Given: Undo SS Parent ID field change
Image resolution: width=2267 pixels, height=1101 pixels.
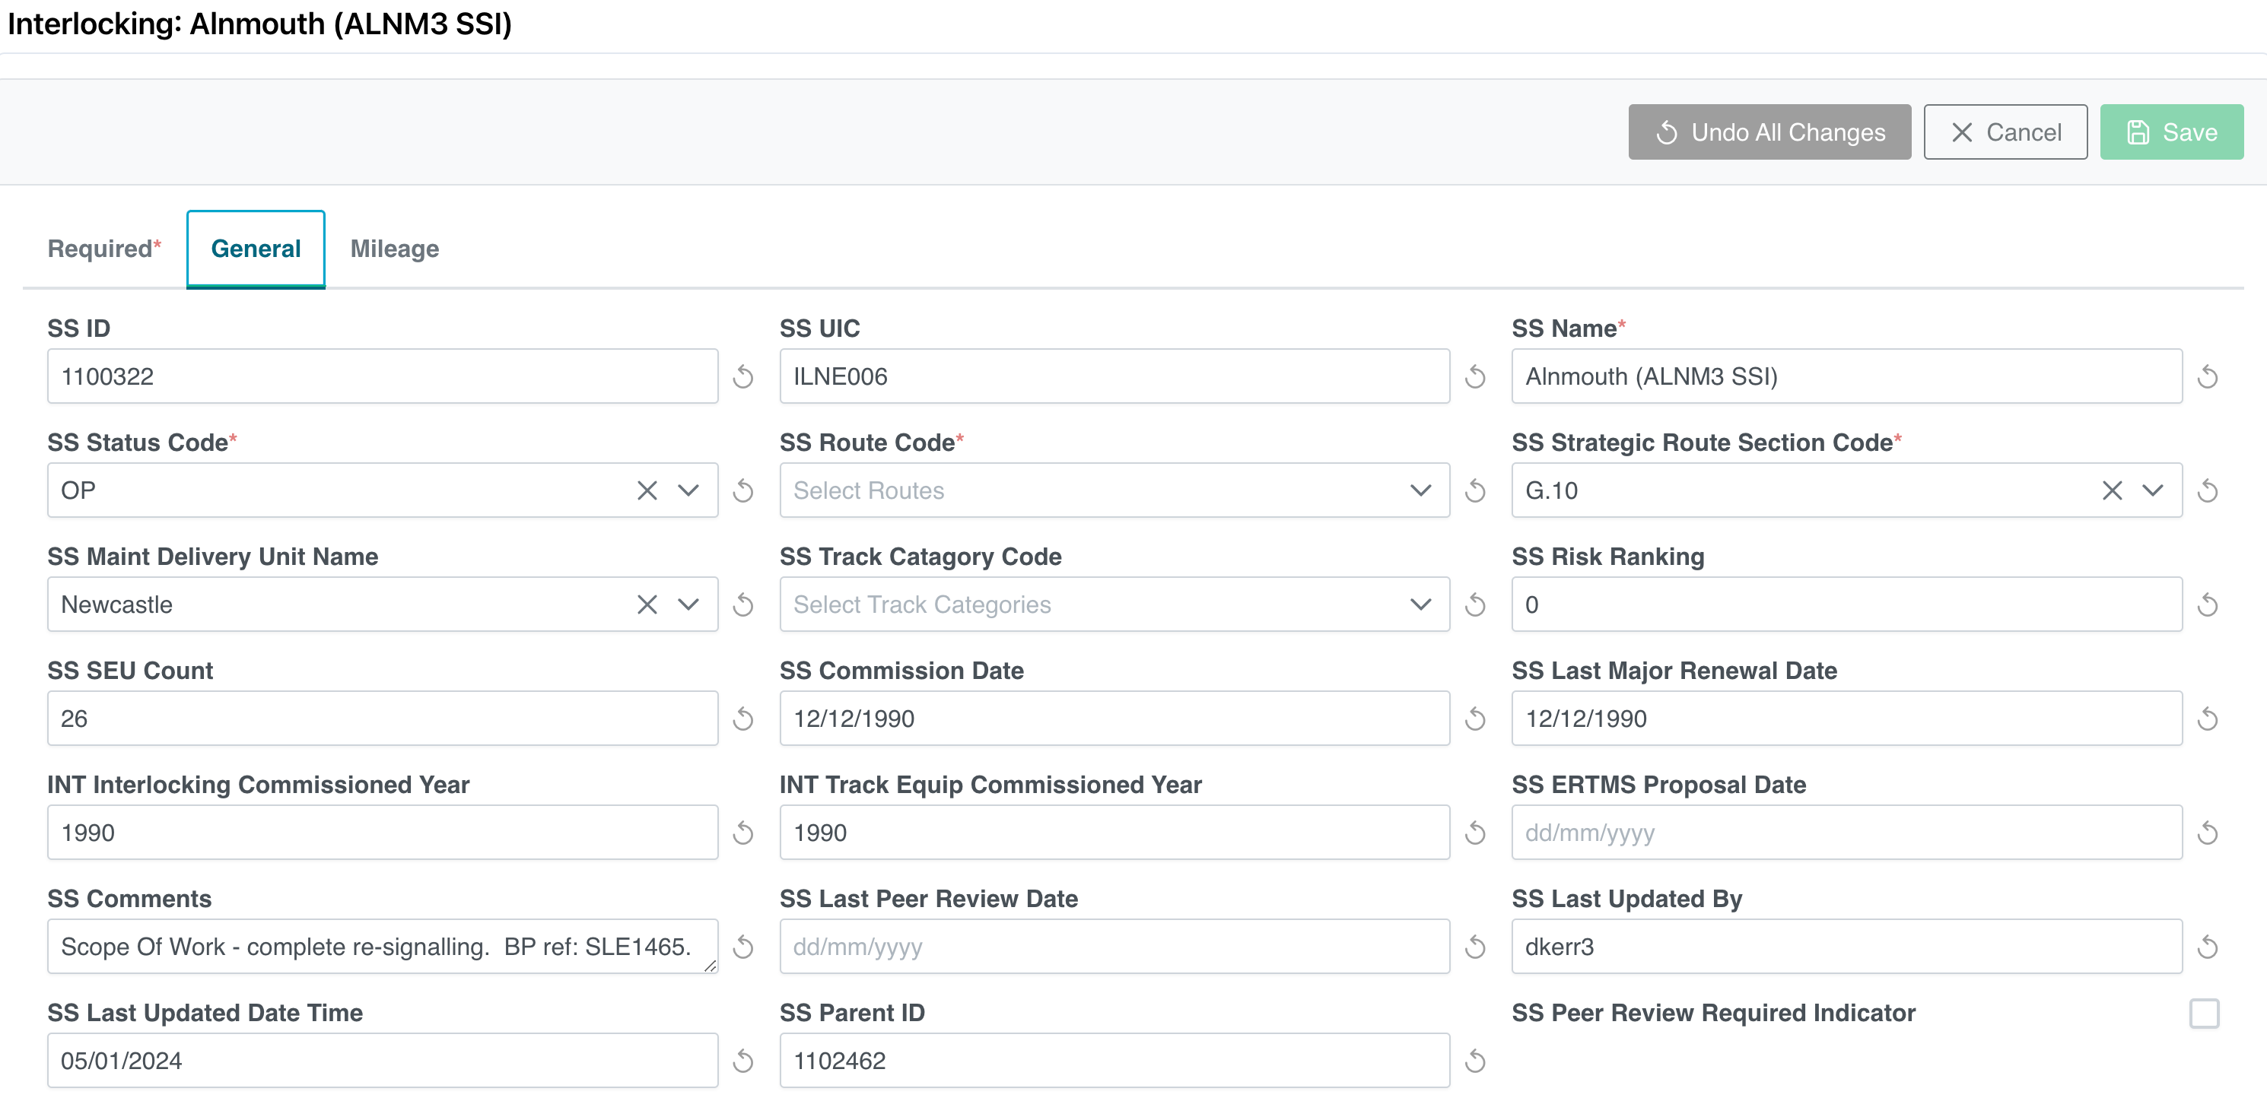Looking at the screenshot, I should [x=1476, y=1061].
